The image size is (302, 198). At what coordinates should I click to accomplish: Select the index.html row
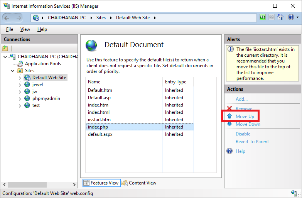click(140, 112)
